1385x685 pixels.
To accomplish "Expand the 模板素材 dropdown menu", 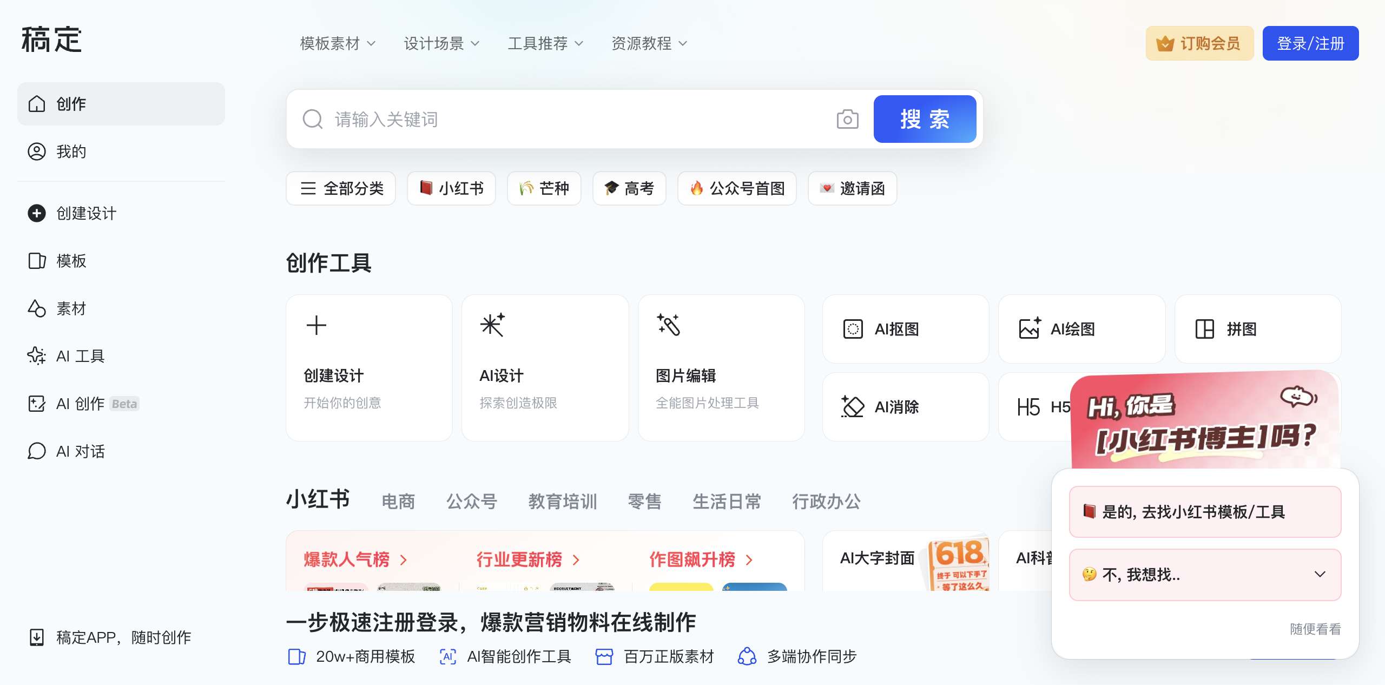I will pyautogui.click(x=338, y=43).
